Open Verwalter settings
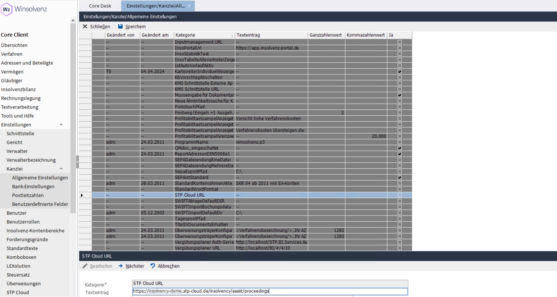Viewport: 557px width, 297px height. (x=17, y=151)
